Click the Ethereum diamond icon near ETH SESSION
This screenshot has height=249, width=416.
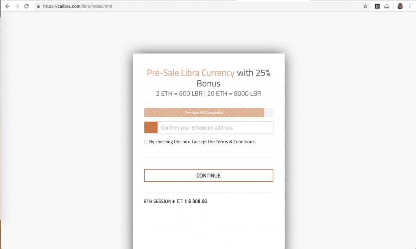click(173, 202)
